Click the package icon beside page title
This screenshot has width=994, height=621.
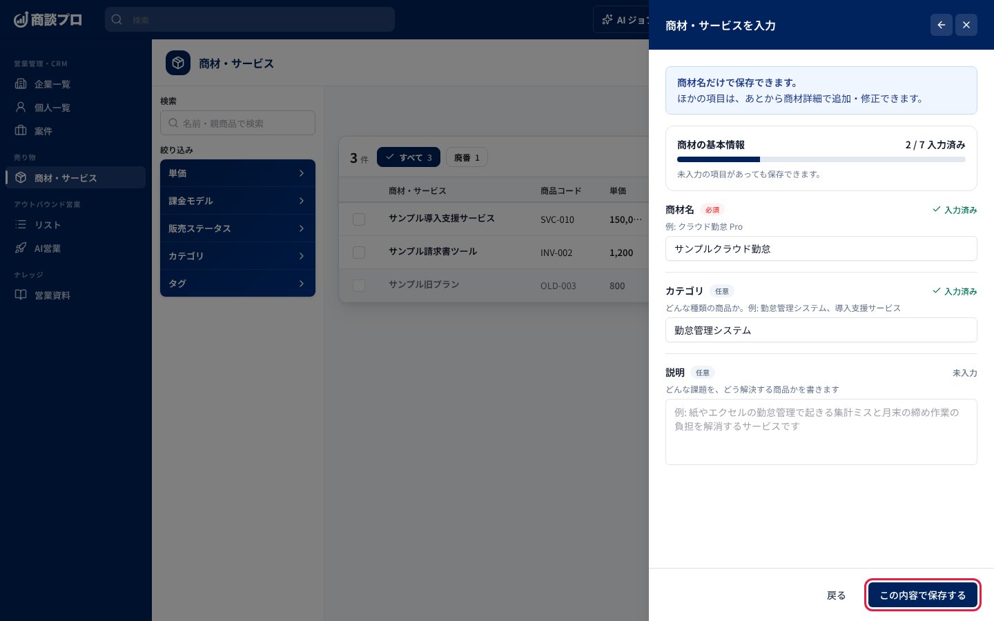178,63
